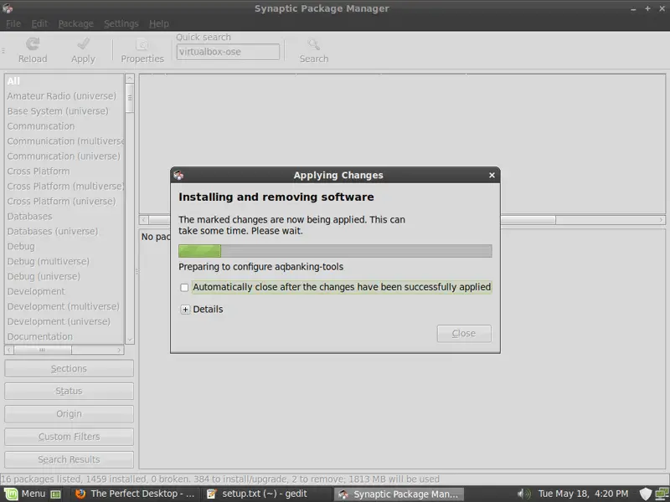Open the Help menu
The height and width of the screenshot is (502, 670).
(159, 23)
